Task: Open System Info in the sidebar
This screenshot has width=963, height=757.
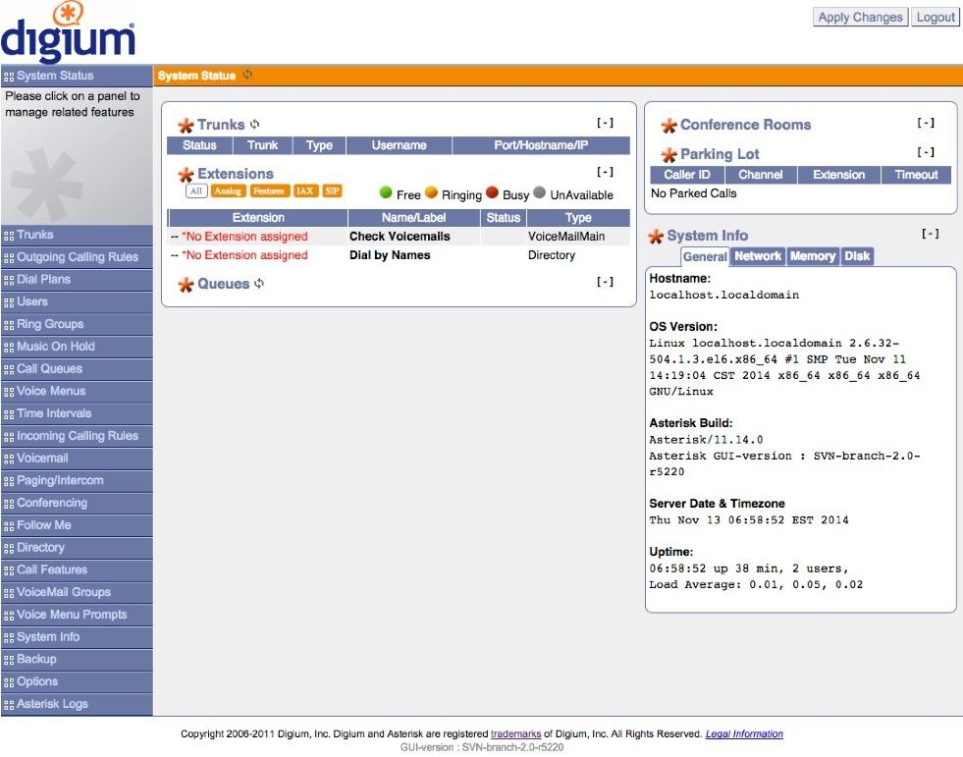Action: tap(77, 638)
